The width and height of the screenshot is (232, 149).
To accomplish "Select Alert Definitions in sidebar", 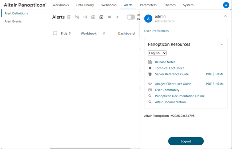I will coord(16,13).
